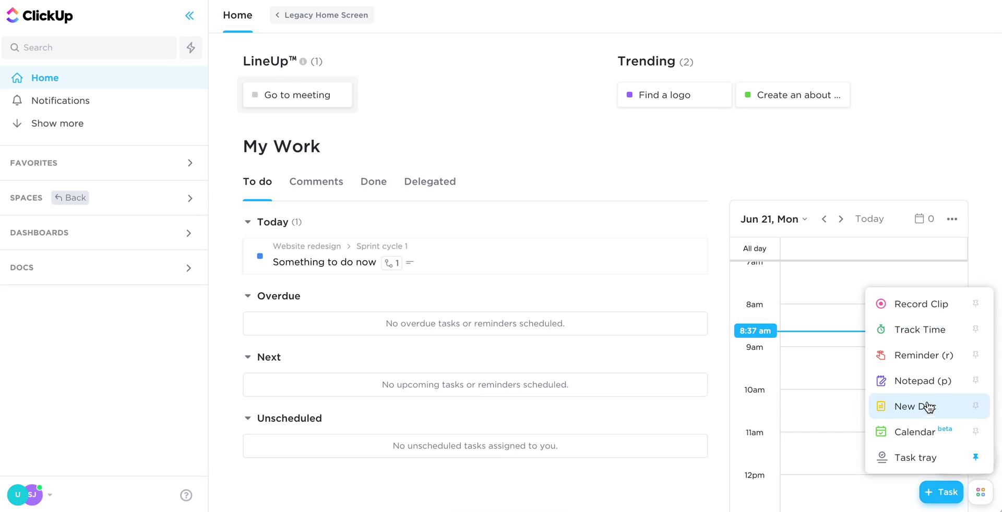Switch to the Done tab
This screenshot has width=1002, height=512.
point(374,181)
